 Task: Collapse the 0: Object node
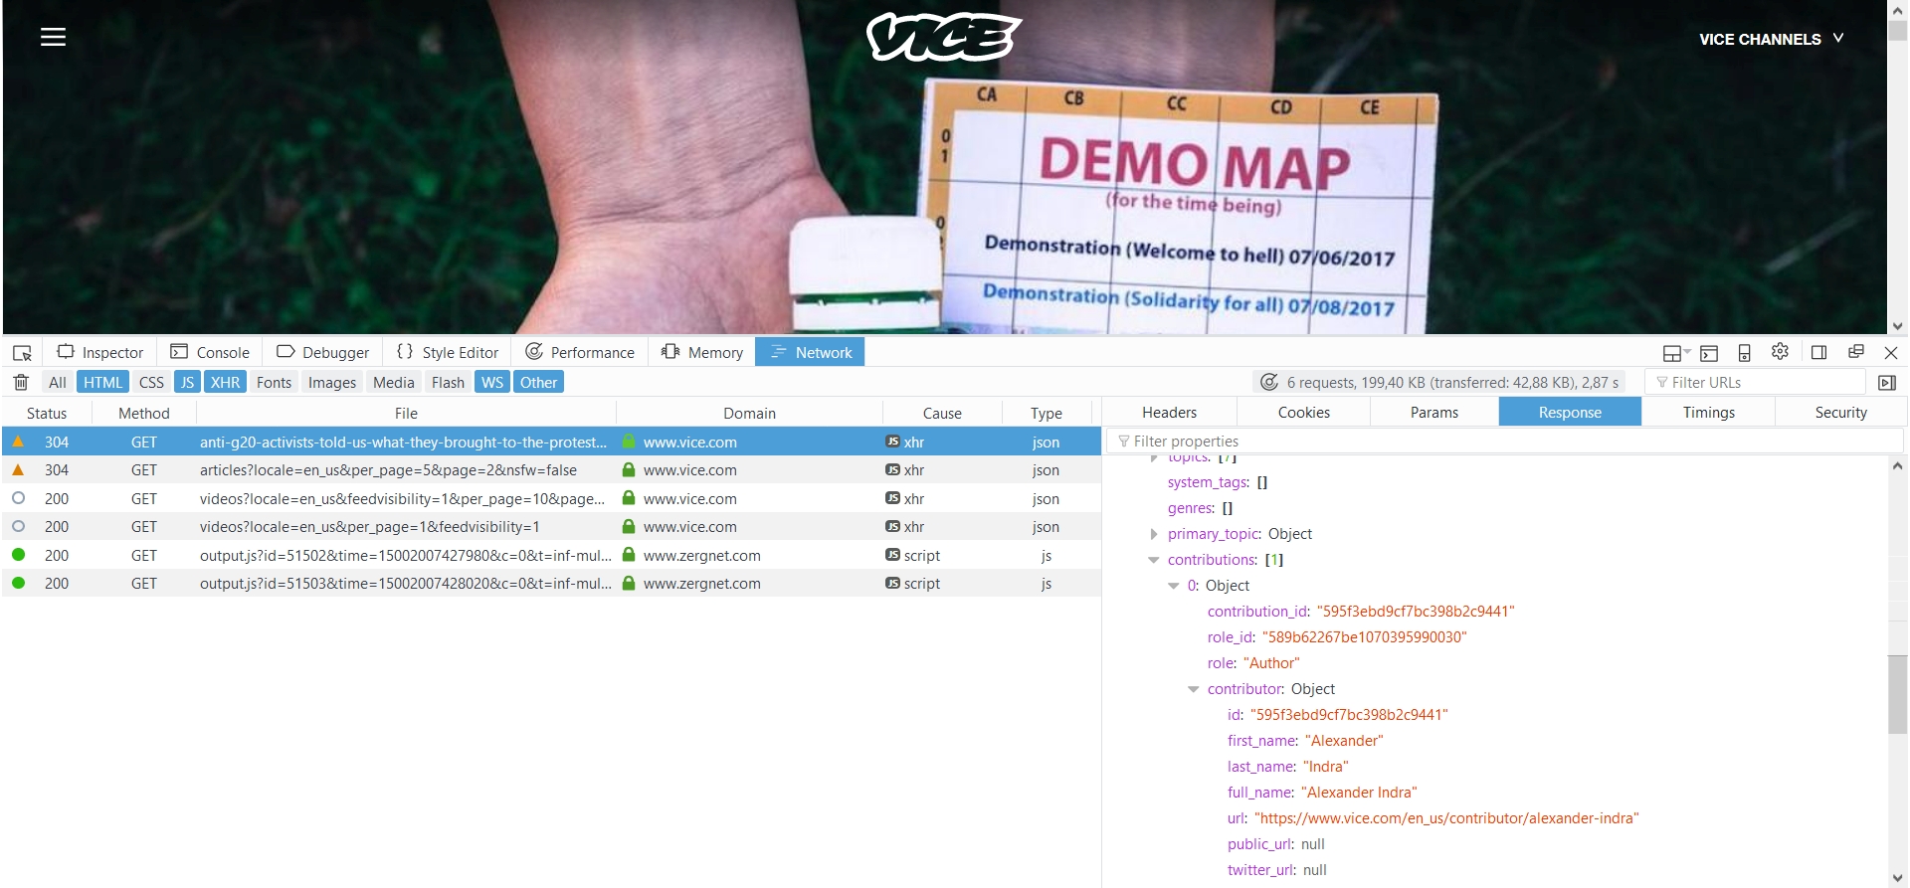coord(1174,586)
